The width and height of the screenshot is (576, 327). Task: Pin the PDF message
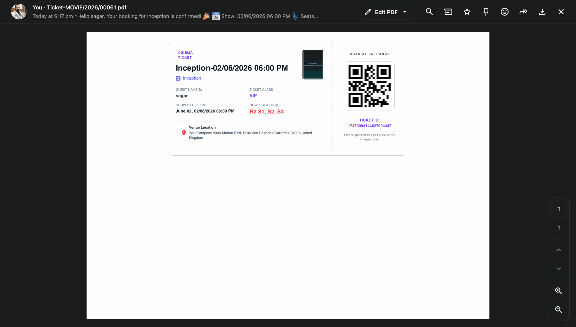tap(486, 12)
